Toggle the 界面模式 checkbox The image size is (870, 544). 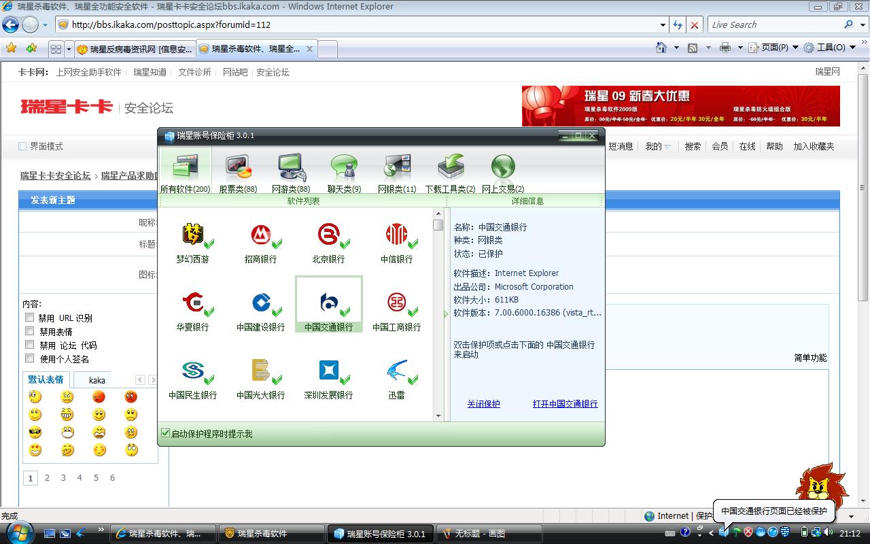[x=22, y=146]
